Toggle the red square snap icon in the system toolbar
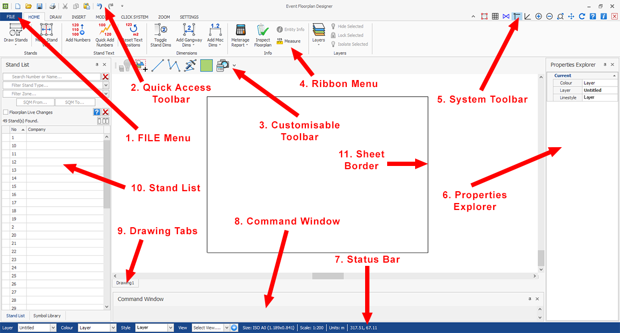 click(484, 16)
